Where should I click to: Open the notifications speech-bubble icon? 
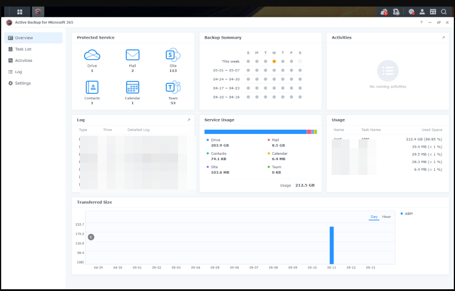pyautogui.click(x=411, y=12)
